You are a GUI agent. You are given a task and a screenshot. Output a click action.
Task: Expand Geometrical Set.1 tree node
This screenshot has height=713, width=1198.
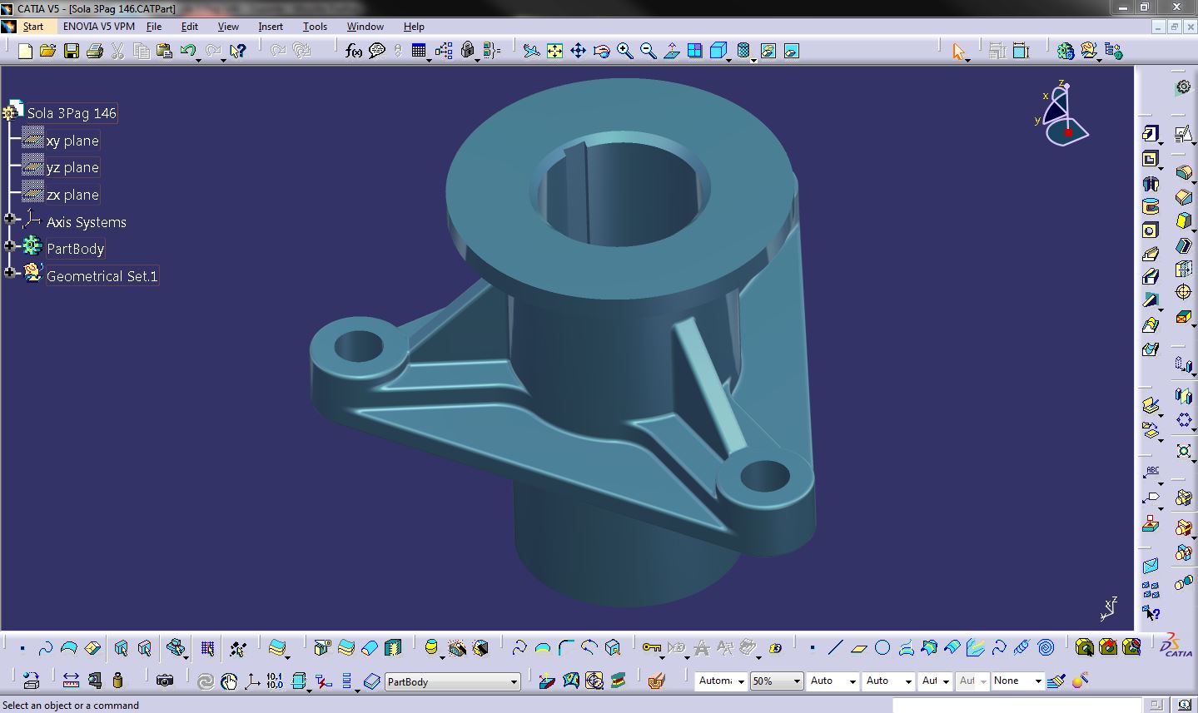[x=10, y=273]
